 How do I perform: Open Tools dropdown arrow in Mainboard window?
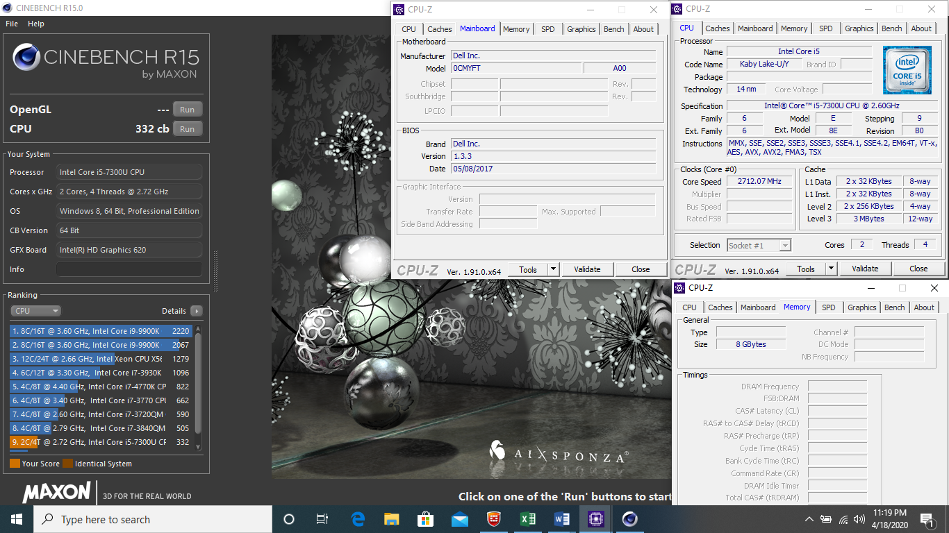[x=554, y=269]
